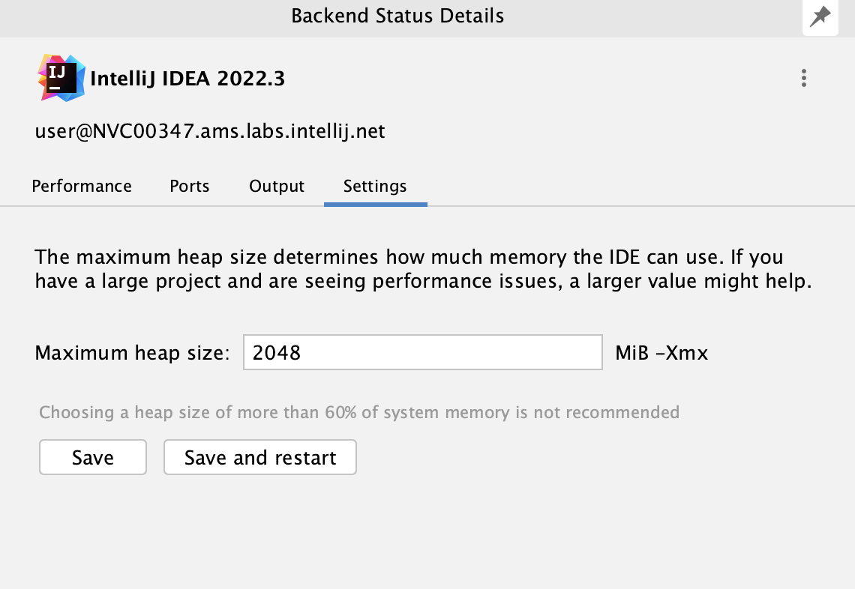Click the Maximum heap size label
Screen dimensions: 855x589
(x=132, y=352)
